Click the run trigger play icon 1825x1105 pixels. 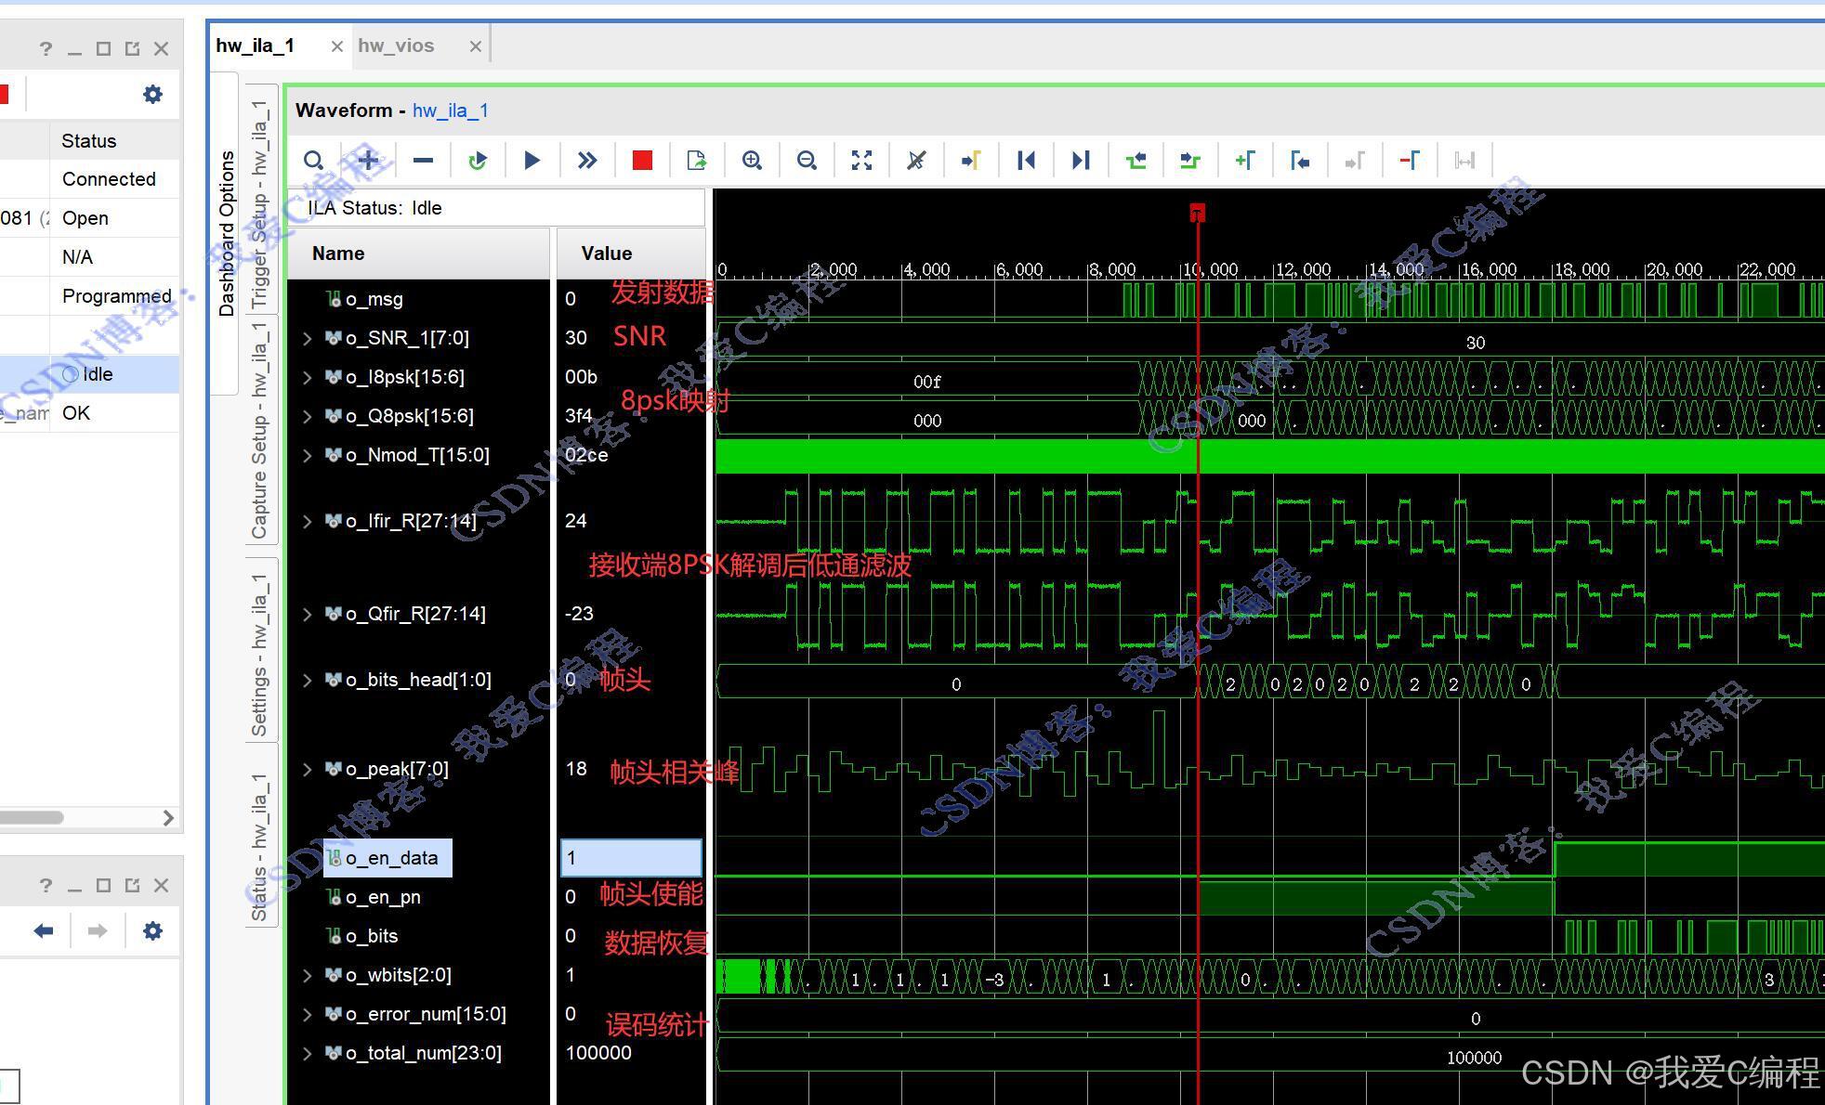pos(532,161)
